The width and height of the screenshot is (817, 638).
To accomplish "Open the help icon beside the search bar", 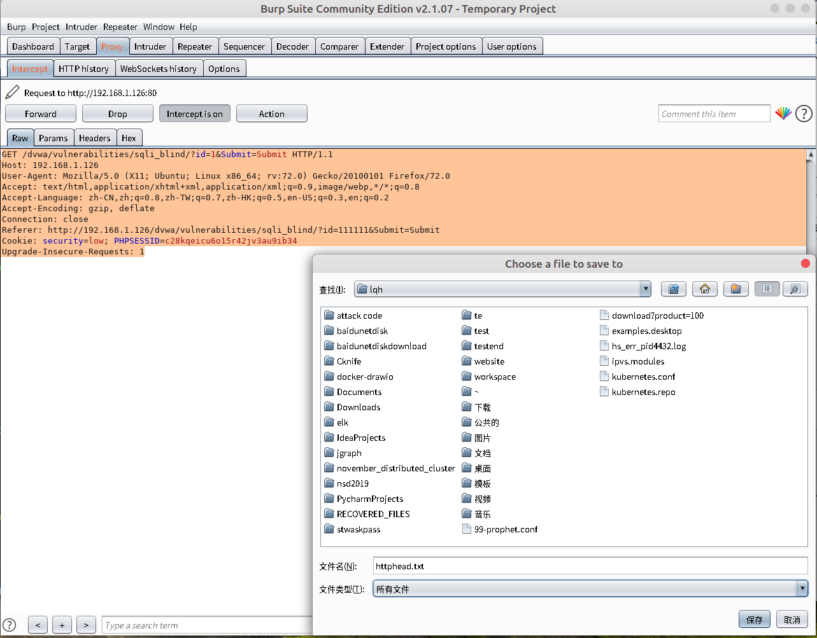I will point(9,625).
